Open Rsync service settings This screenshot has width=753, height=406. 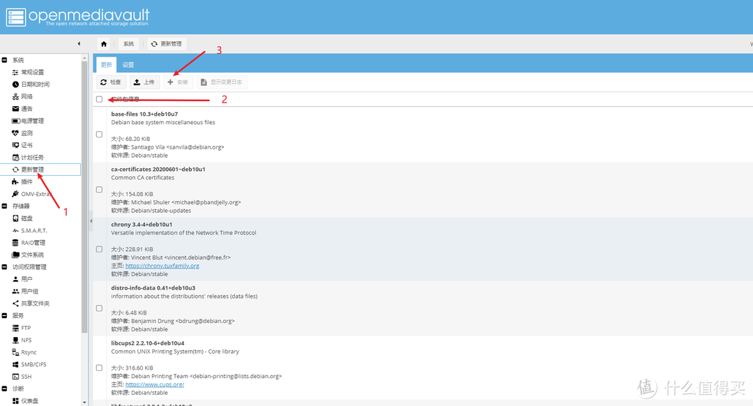pos(24,352)
